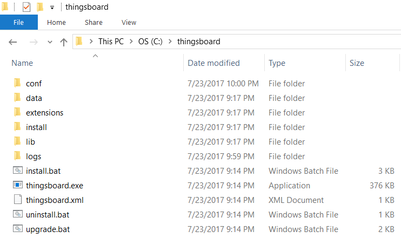The width and height of the screenshot is (401, 238).
Task: Click the thingsboard.xml document icon
Action: pyautogui.click(x=17, y=200)
